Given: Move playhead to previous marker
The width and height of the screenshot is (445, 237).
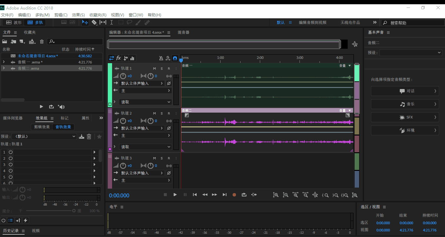Looking at the screenshot, I should click(x=195, y=195).
